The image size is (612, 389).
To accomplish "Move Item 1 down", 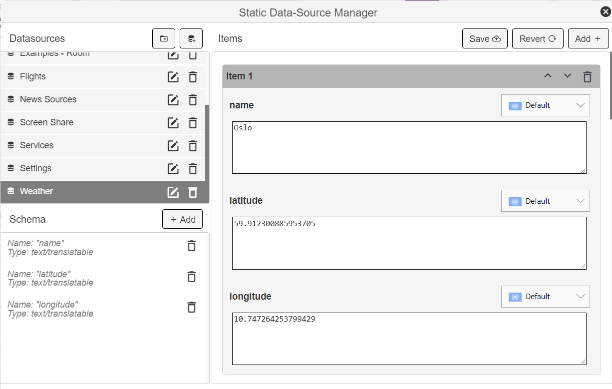I will tap(568, 76).
